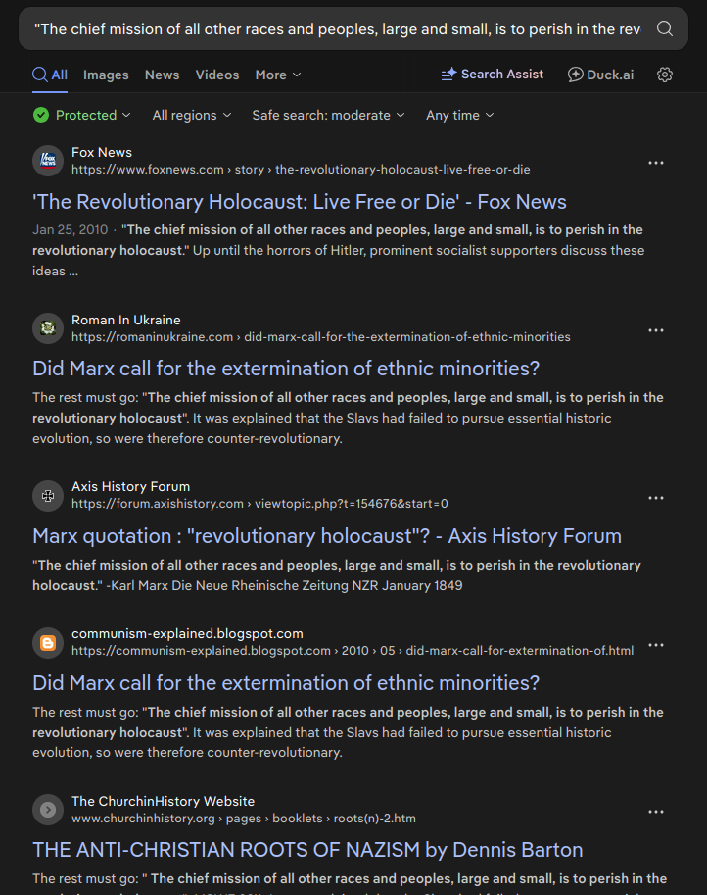Switch to the Videos tab
Screen dimensions: 707x895
(x=216, y=75)
